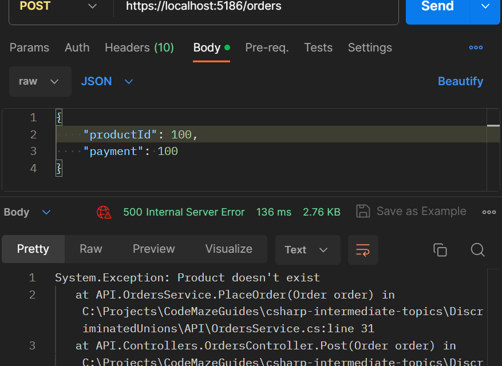This screenshot has width=502, height=366.
Task: Open response options ellipsis next to Save as Example
Action: point(489,212)
